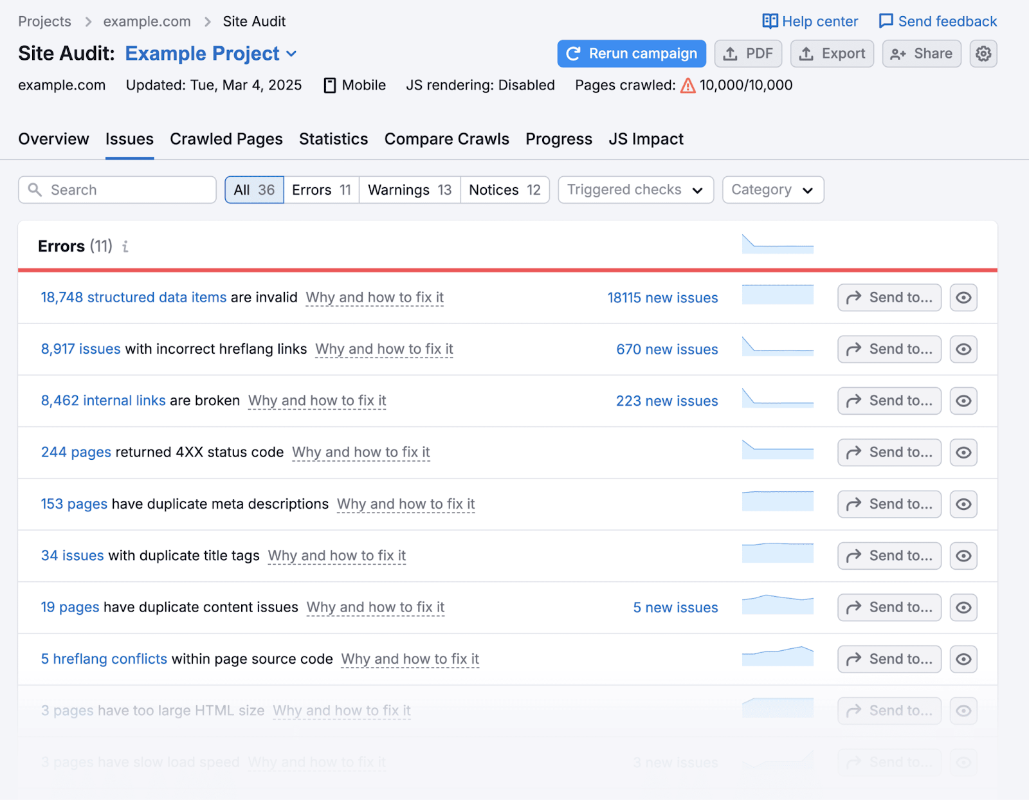Switch to the Crawled Pages tab
The image size is (1029, 800).
tap(226, 139)
